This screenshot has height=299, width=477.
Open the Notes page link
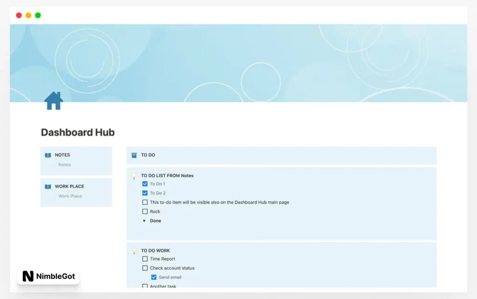pyautogui.click(x=64, y=164)
